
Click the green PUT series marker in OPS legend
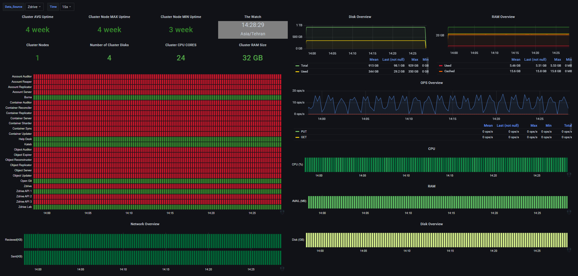[297, 132]
